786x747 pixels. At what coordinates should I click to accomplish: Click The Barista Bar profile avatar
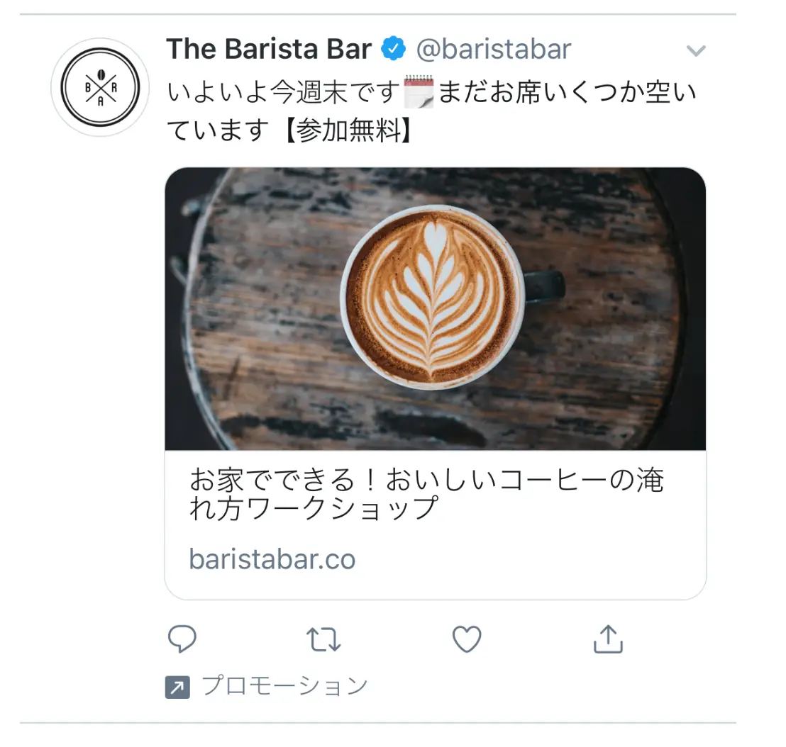pos(100,87)
